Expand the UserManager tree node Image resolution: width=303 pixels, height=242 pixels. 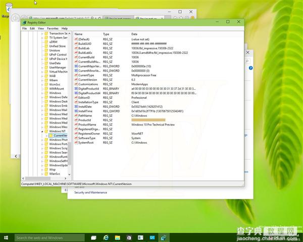pyautogui.click(x=42, y=68)
